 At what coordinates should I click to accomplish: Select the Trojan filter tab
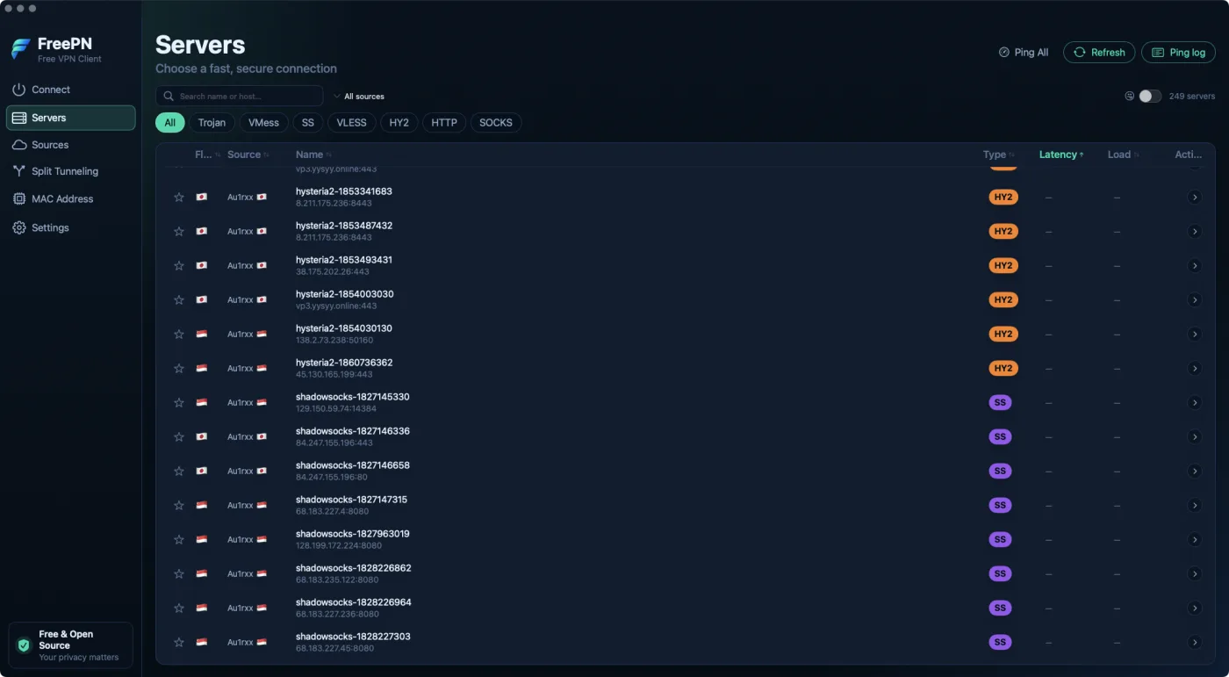(212, 123)
